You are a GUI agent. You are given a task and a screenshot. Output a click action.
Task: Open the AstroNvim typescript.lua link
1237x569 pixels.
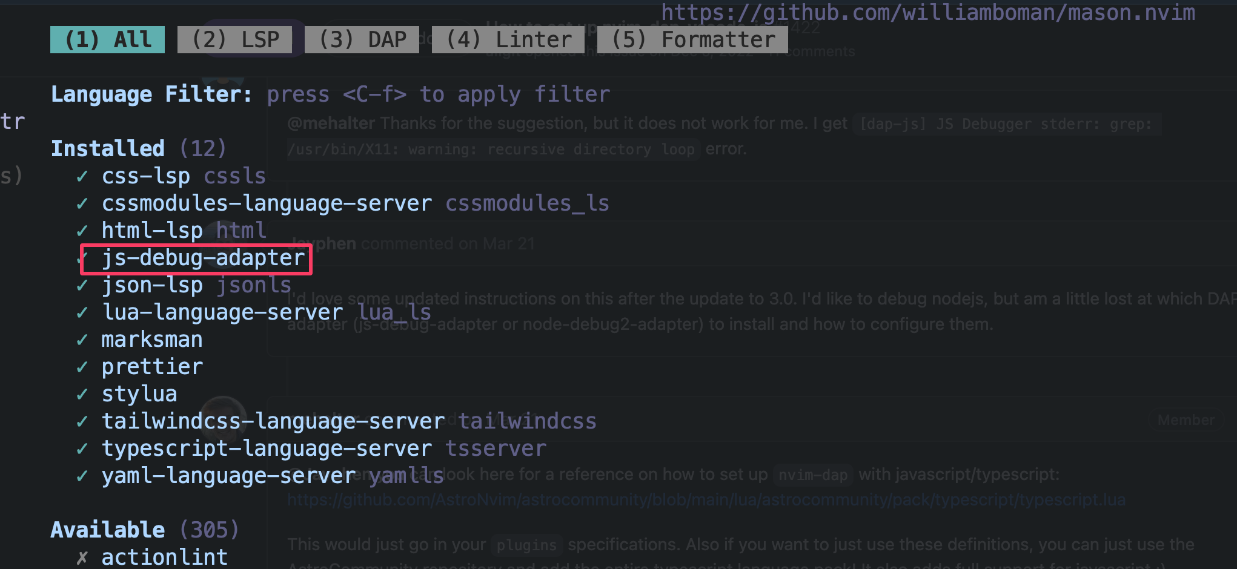(706, 499)
